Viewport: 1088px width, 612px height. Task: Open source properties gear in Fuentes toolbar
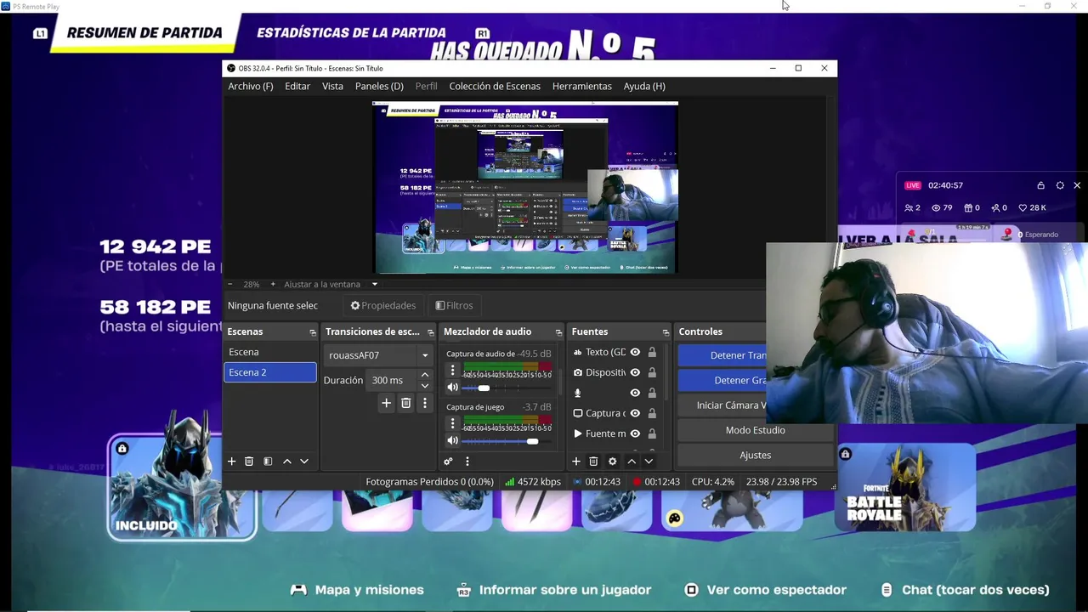pos(612,461)
